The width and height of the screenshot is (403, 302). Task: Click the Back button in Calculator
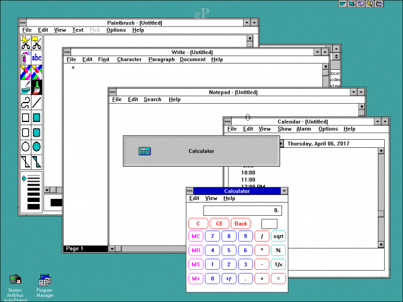pyautogui.click(x=241, y=224)
